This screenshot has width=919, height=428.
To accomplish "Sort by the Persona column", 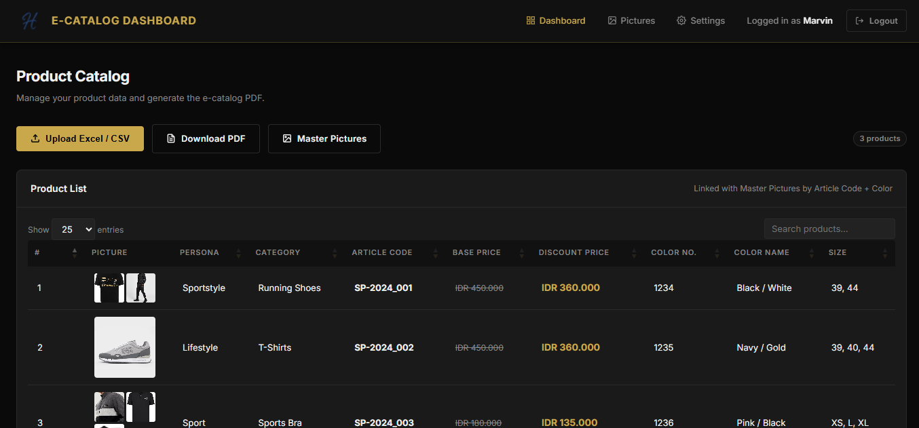I will tap(210, 252).
